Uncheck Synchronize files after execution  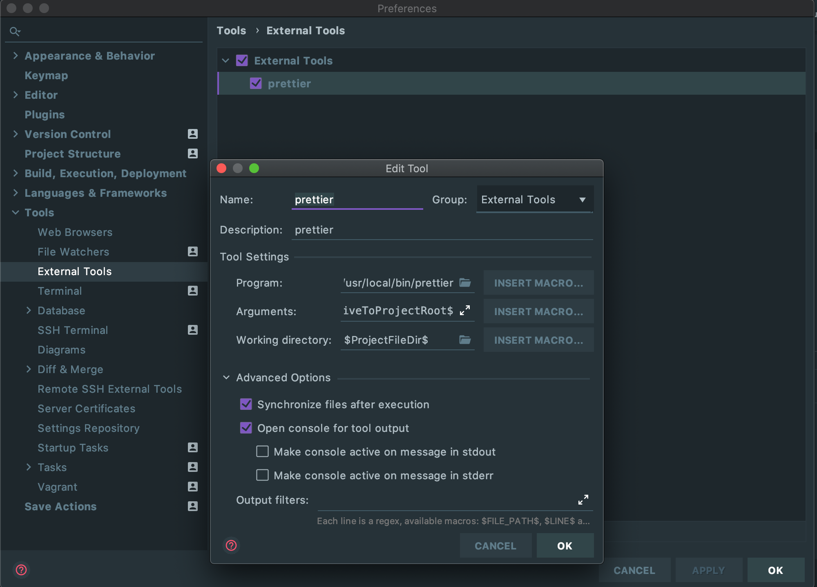click(x=246, y=404)
